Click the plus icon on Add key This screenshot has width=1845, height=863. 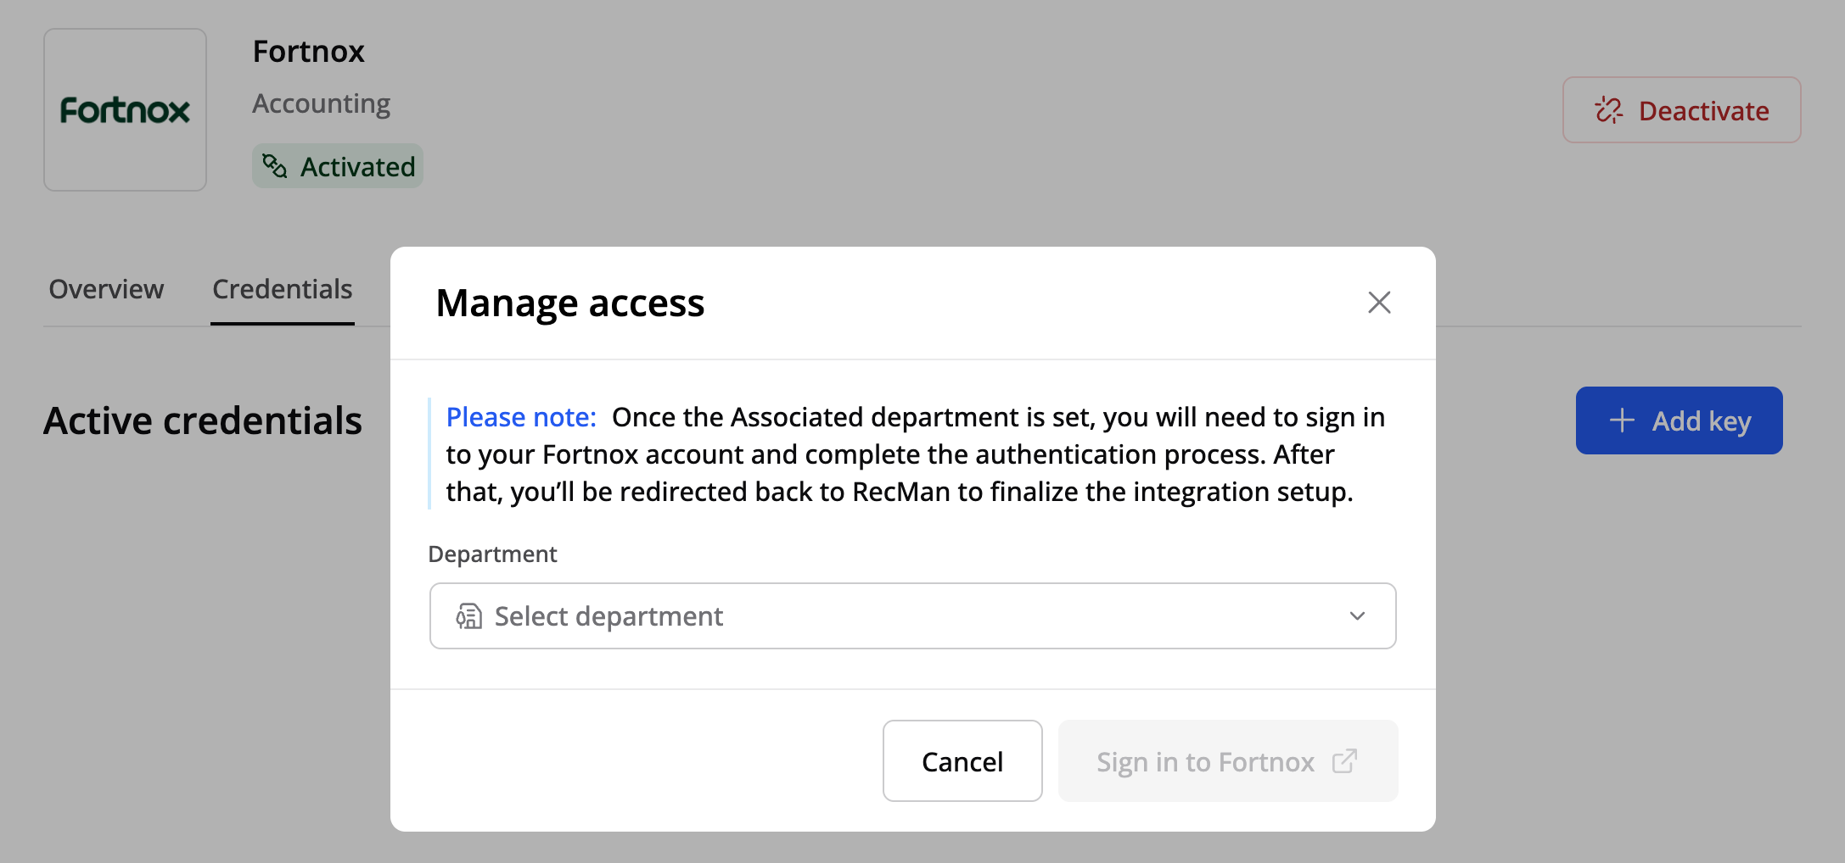pos(1622,420)
